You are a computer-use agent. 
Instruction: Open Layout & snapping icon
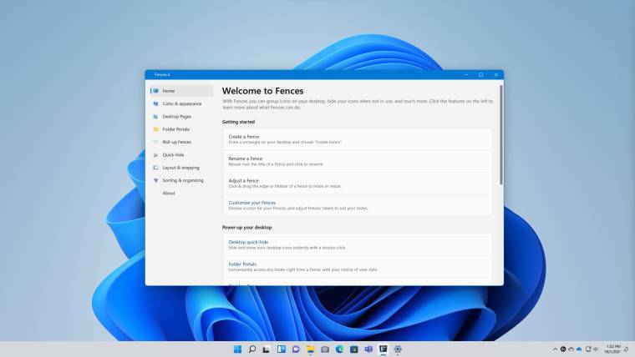(x=155, y=168)
